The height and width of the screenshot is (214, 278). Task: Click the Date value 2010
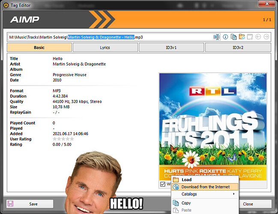(57, 80)
